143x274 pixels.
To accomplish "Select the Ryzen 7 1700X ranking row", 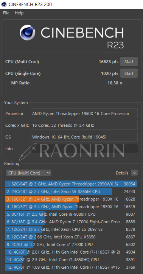I will coord(71,222).
